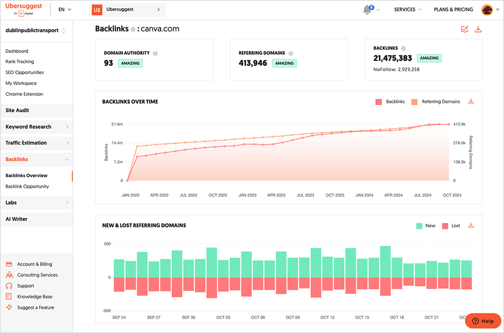Click the share report icon beside Backlinks title

[x=464, y=29]
